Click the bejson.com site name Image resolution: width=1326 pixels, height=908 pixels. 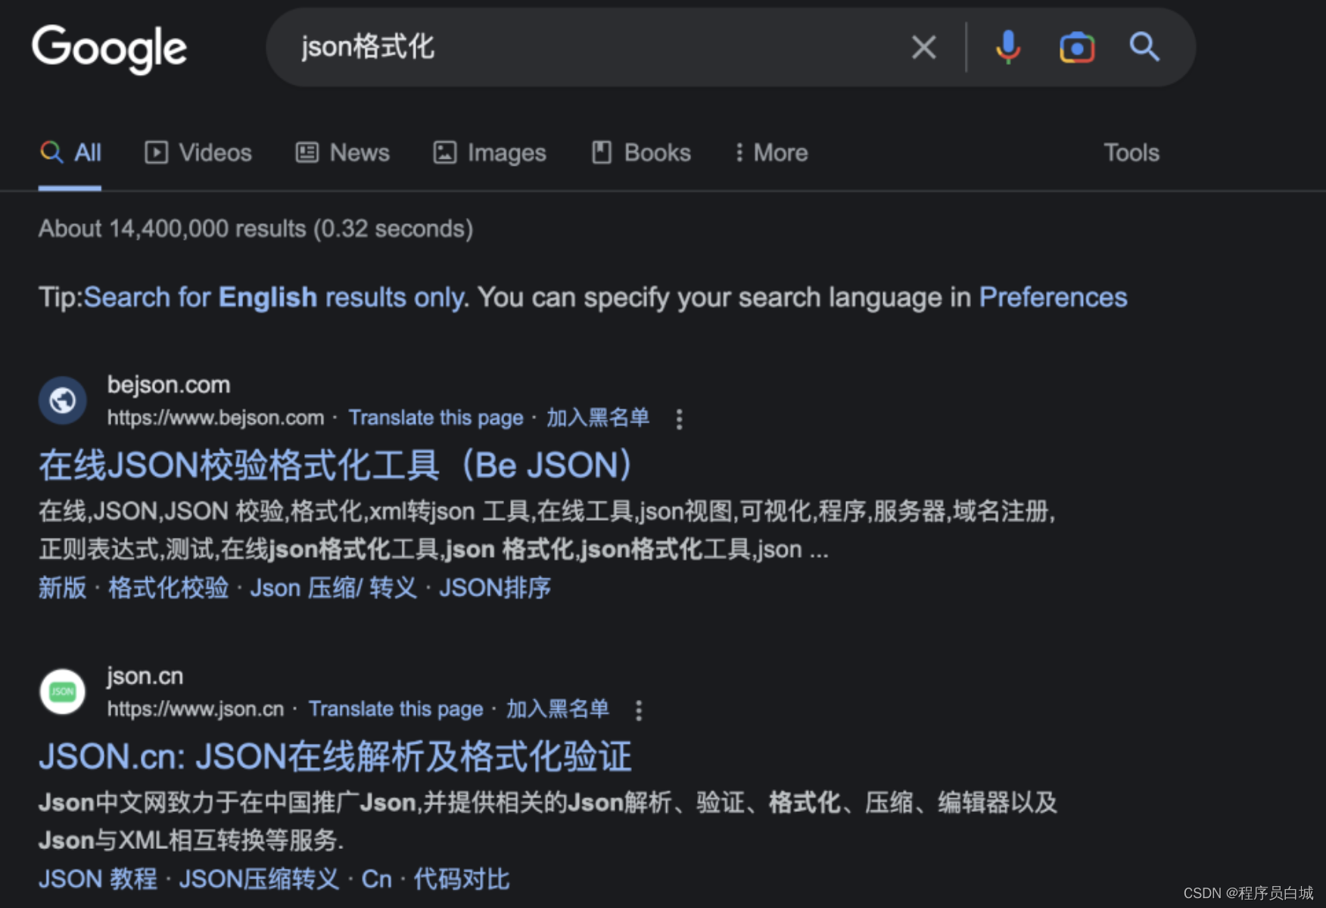tap(169, 384)
